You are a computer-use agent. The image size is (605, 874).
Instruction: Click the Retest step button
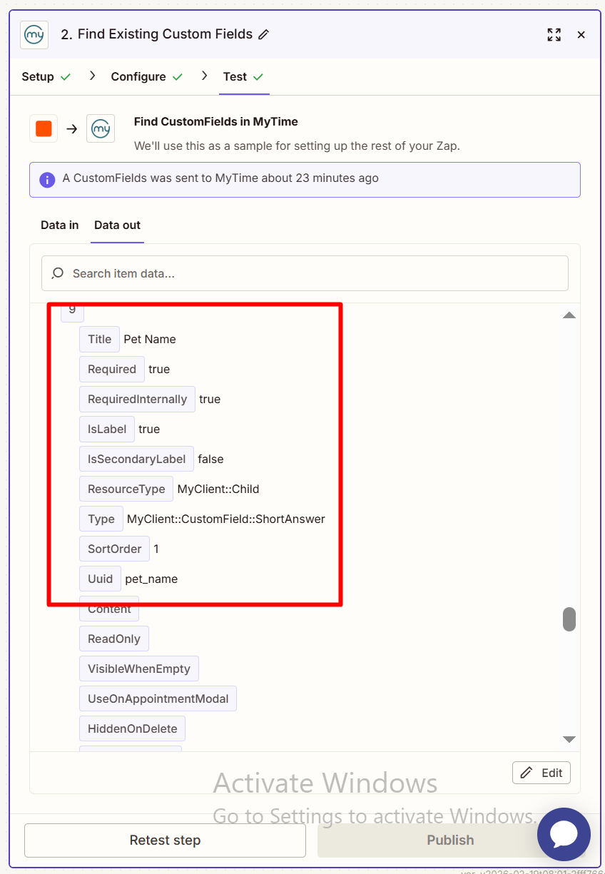tap(165, 840)
